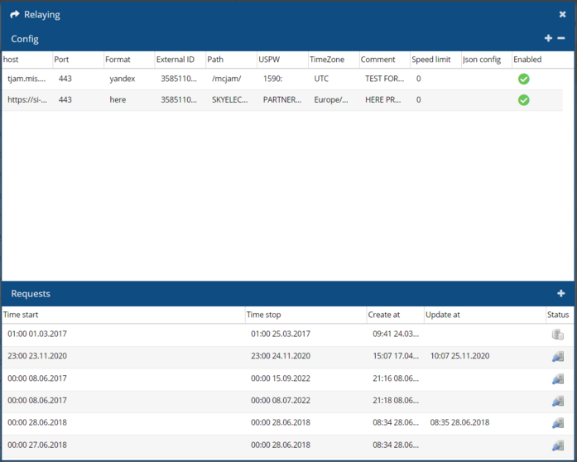This screenshot has height=462, width=577.
Task: Toggle Enabled checkmark for here row
Action: point(523,100)
